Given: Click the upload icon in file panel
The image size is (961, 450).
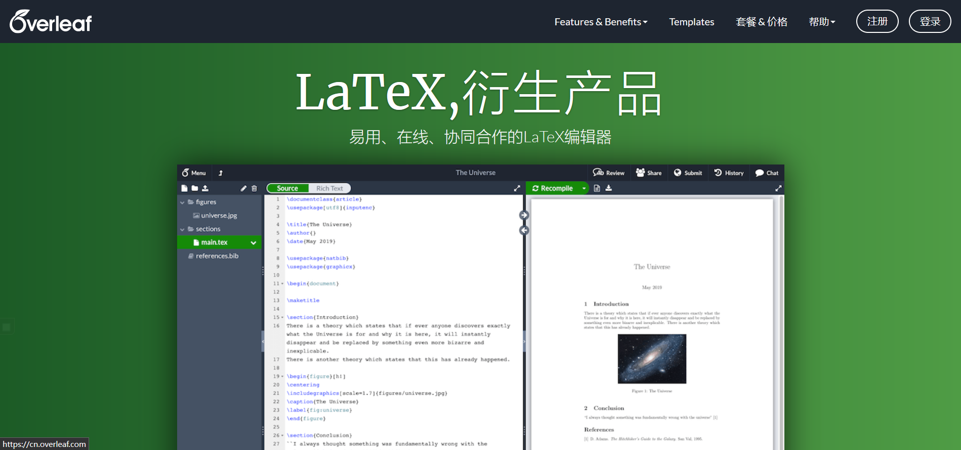Looking at the screenshot, I should (x=205, y=188).
